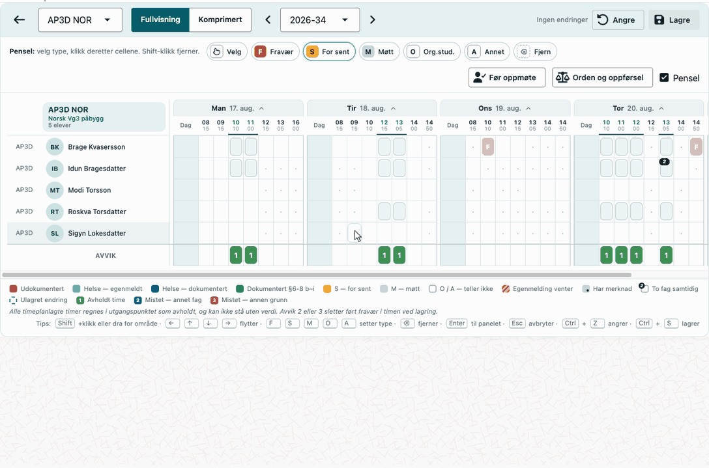Collapse the Tir 18. aug. column

click(394, 109)
